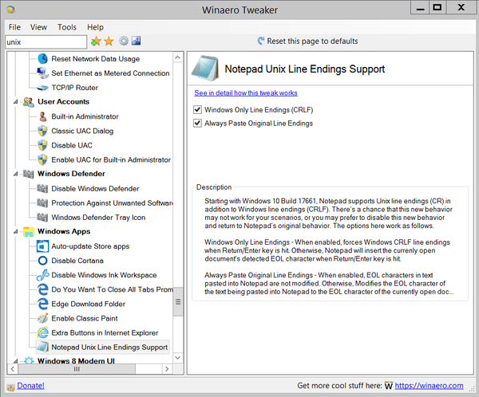Open the File menu

pyautogui.click(x=14, y=27)
